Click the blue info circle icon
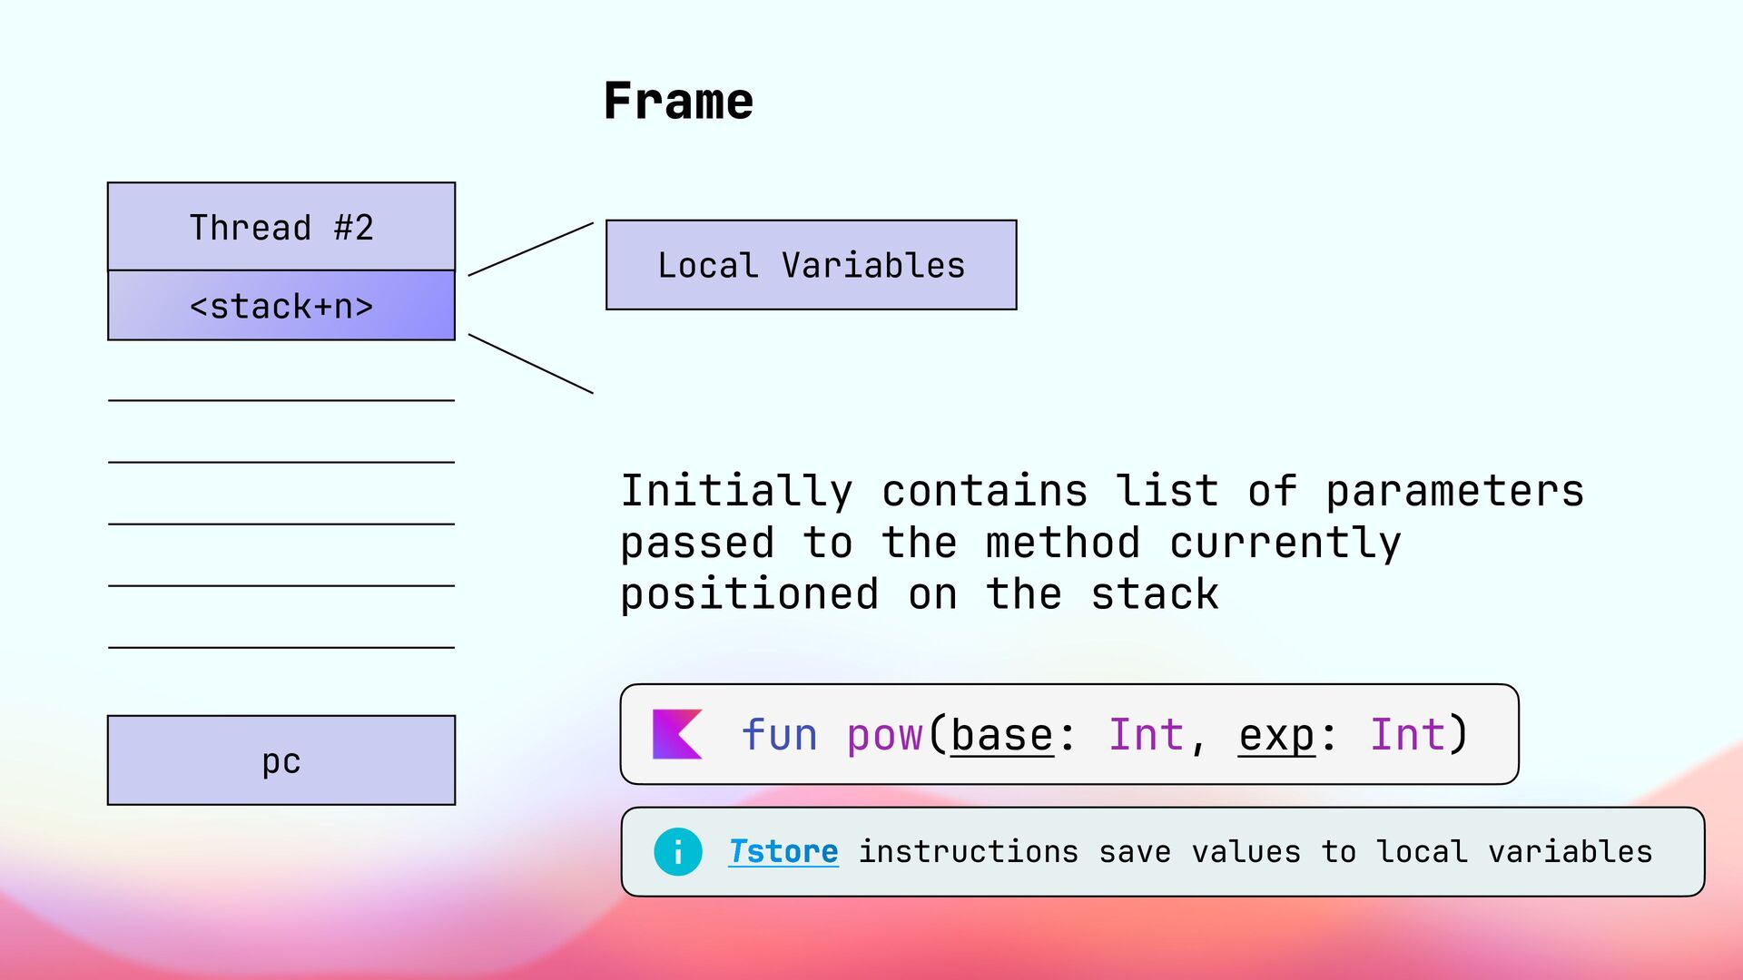The width and height of the screenshot is (1743, 980). point(678,852)
